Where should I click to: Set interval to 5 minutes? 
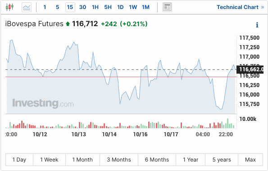58,7
